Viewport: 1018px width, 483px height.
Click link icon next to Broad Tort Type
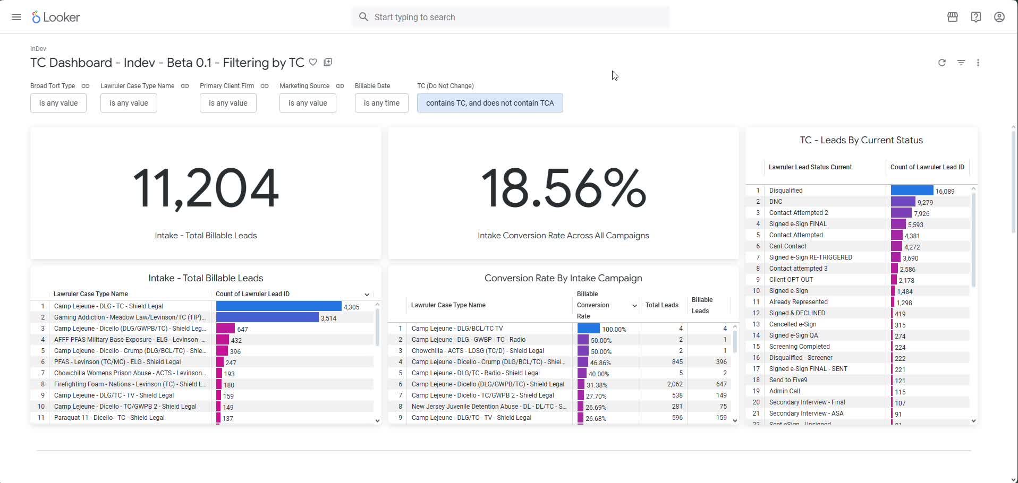86,86
